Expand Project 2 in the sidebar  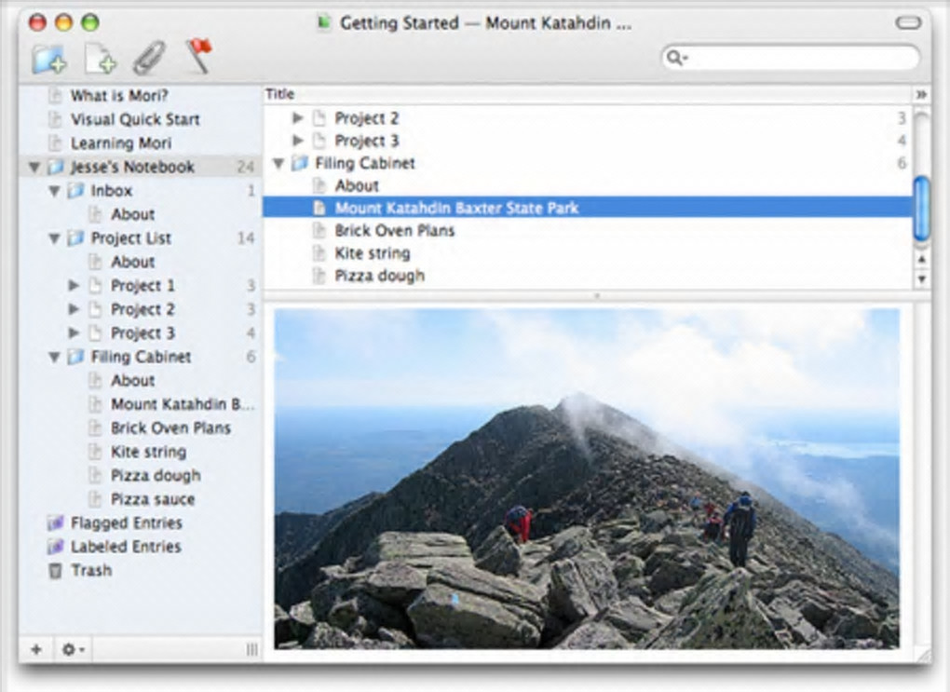click(74, 309)
